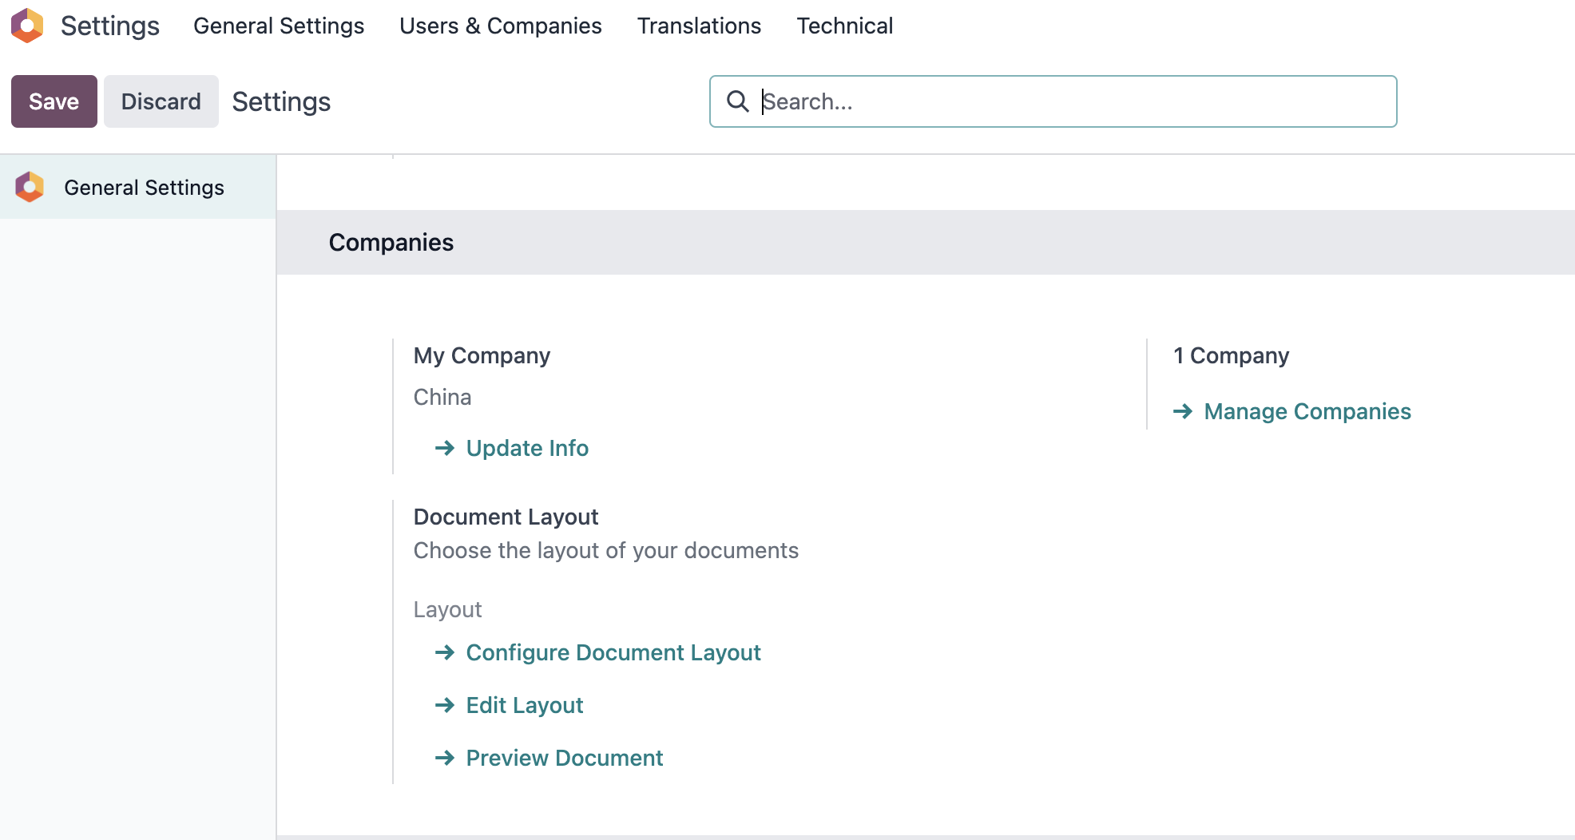Screen dimensions: 1575x840
Task: Click the My Company name text
Action: [x=482, y=355]
